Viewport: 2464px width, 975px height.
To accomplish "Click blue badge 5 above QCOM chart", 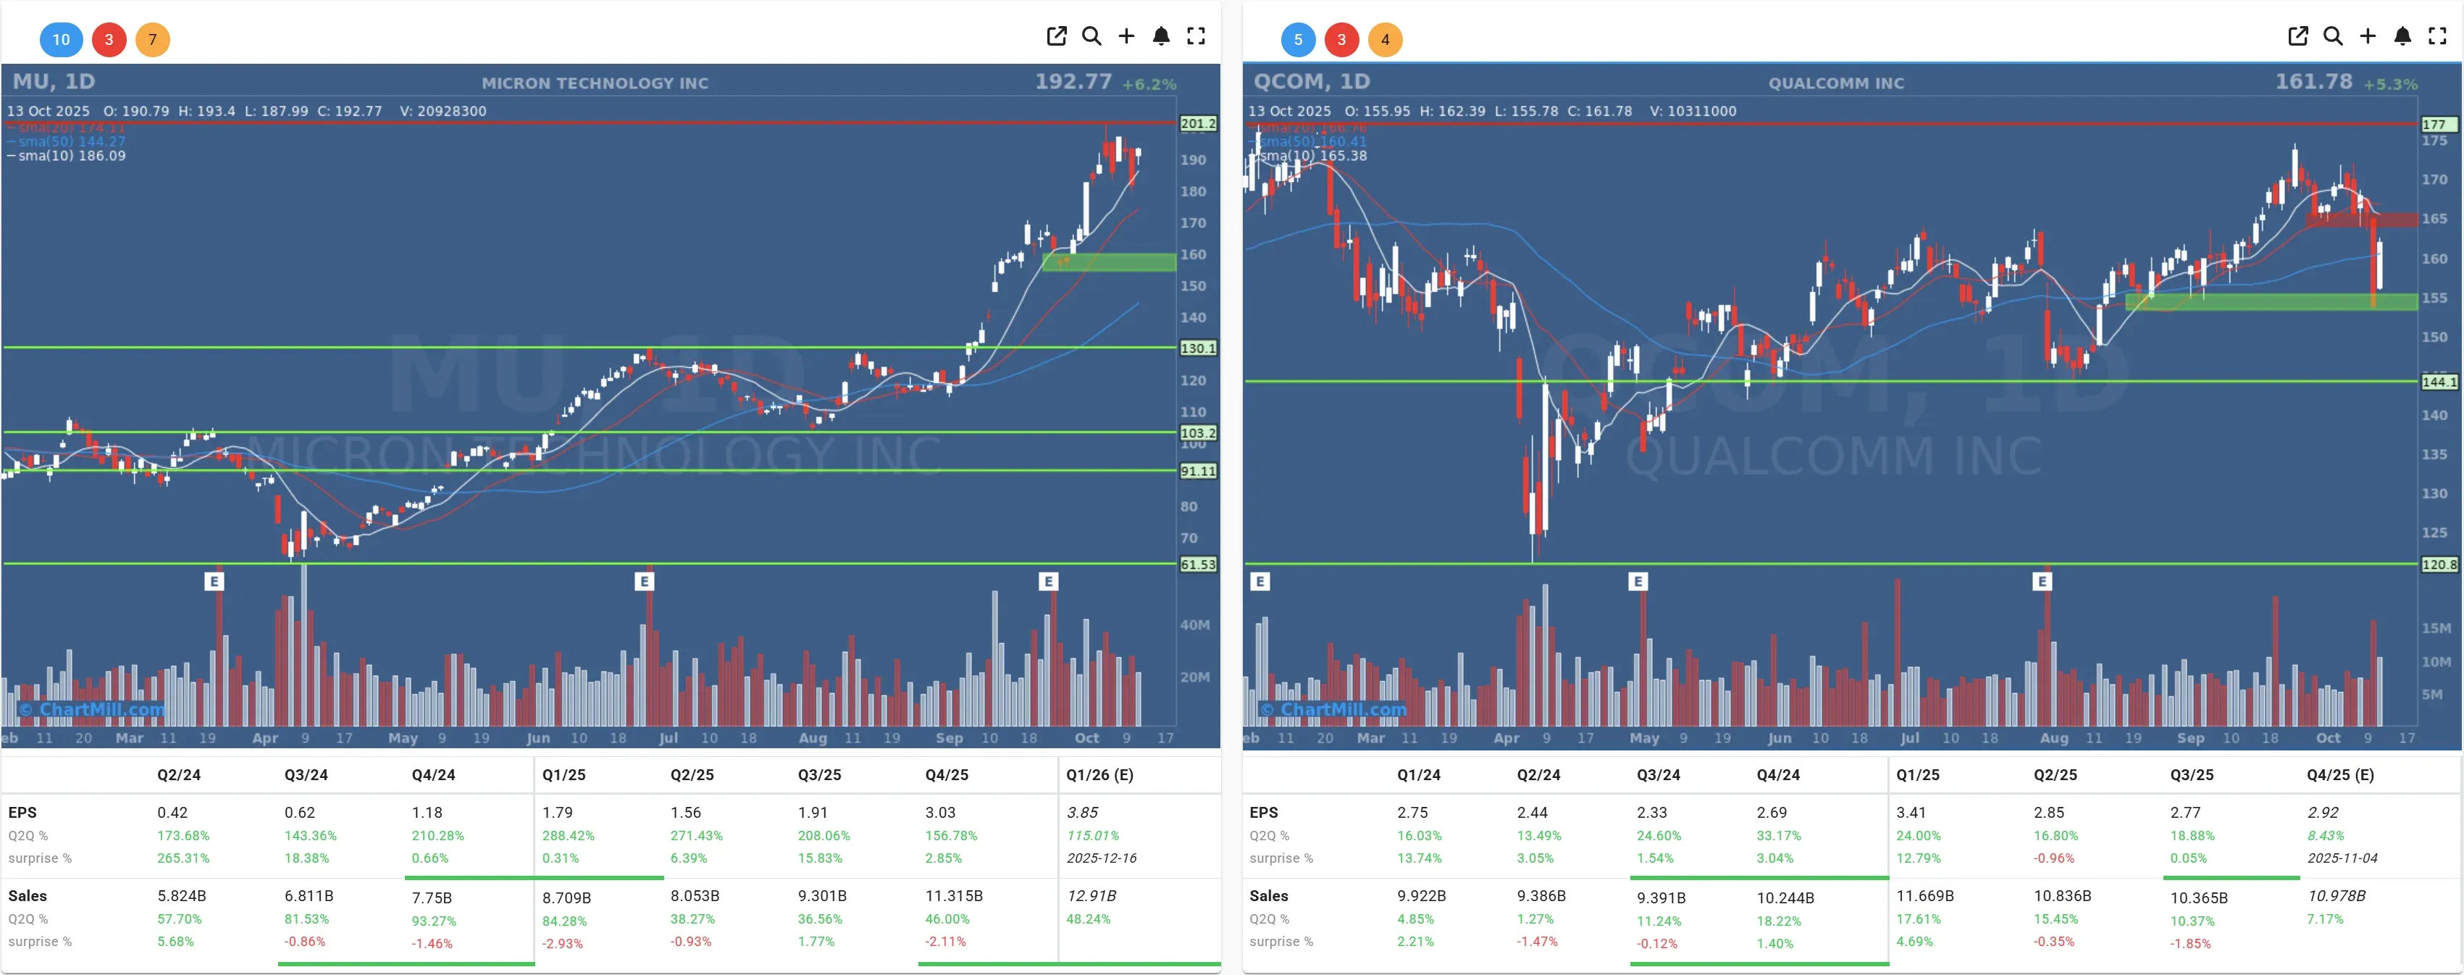I will pyautogui.click(x=1298, y=39).
